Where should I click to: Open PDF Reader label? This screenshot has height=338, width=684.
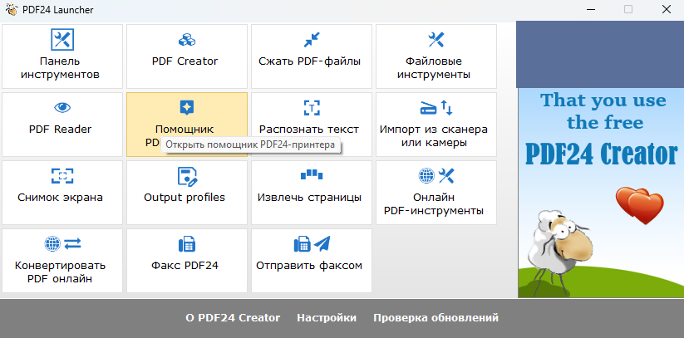60,129
